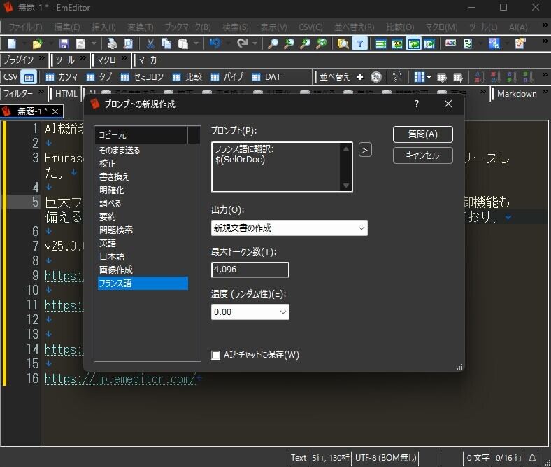
Task: Expand the プラグイン toolbar overflow chevron
Action: tap(42, 57)
